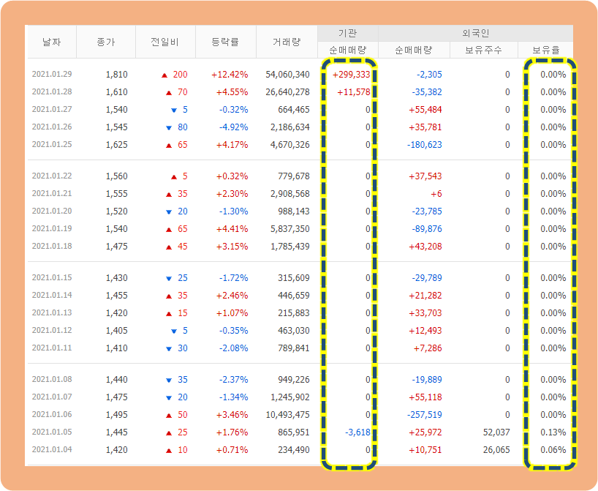This screenshot has height=491, width=598.
Task: Click the closing price 1,810
Action: pos(117,75)
